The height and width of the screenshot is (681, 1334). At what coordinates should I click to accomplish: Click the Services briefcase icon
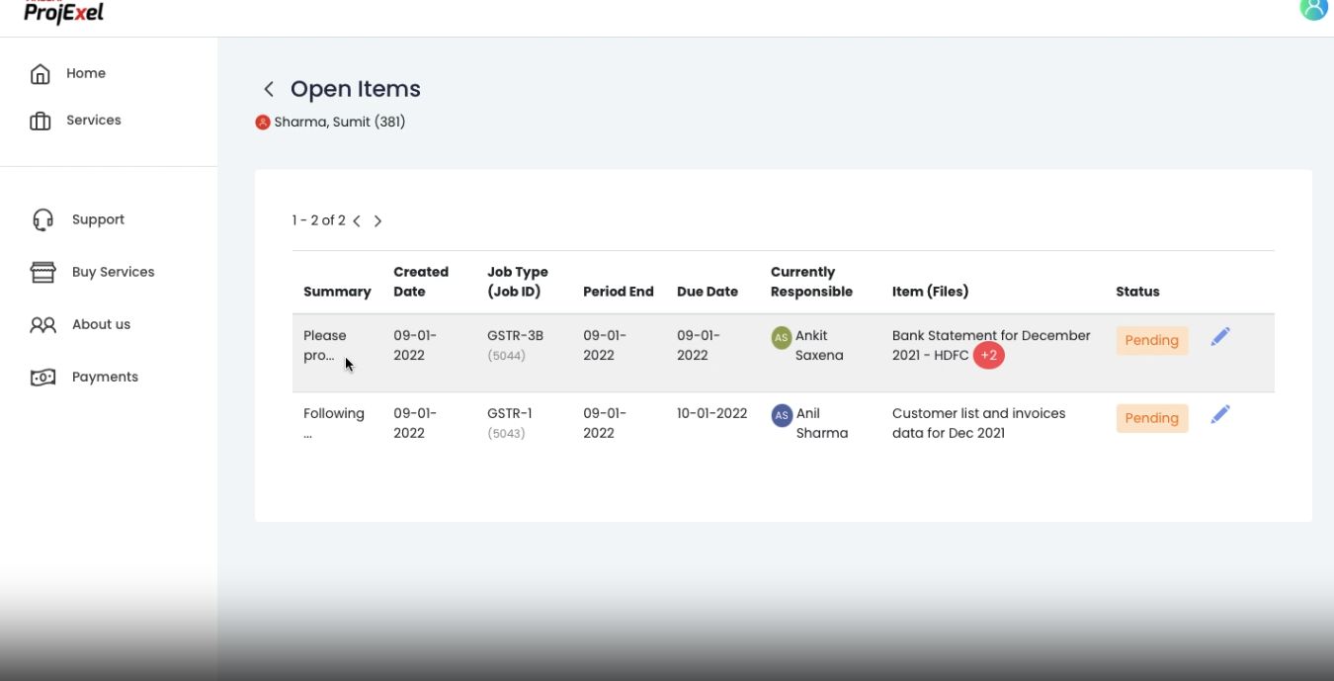click(41, 121)
